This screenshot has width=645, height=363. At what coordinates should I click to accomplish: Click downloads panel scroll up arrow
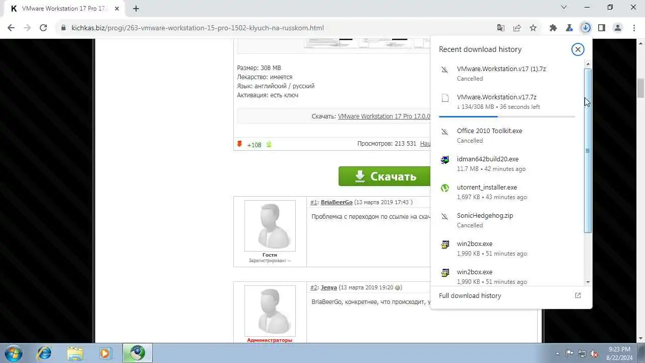click(x=588, y=65)
